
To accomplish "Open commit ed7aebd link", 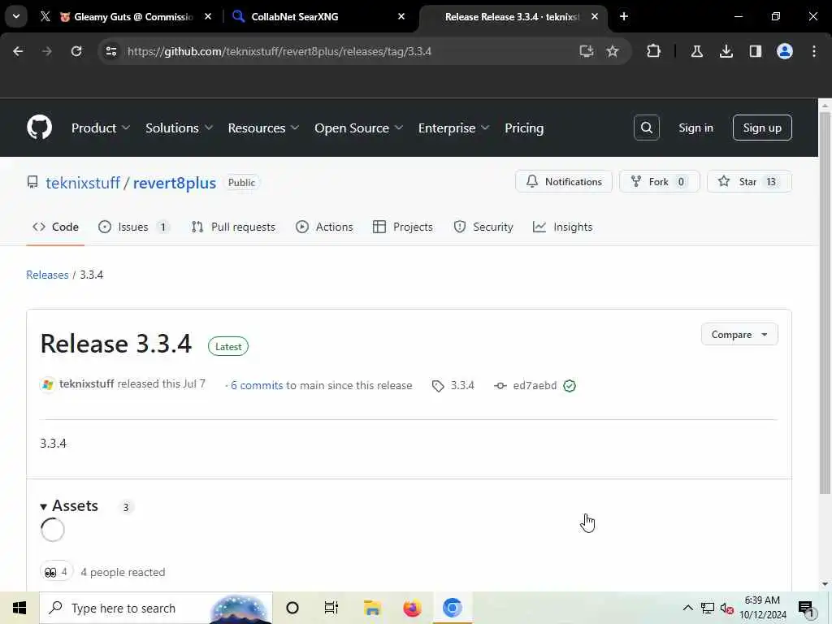I will [535, 386].
